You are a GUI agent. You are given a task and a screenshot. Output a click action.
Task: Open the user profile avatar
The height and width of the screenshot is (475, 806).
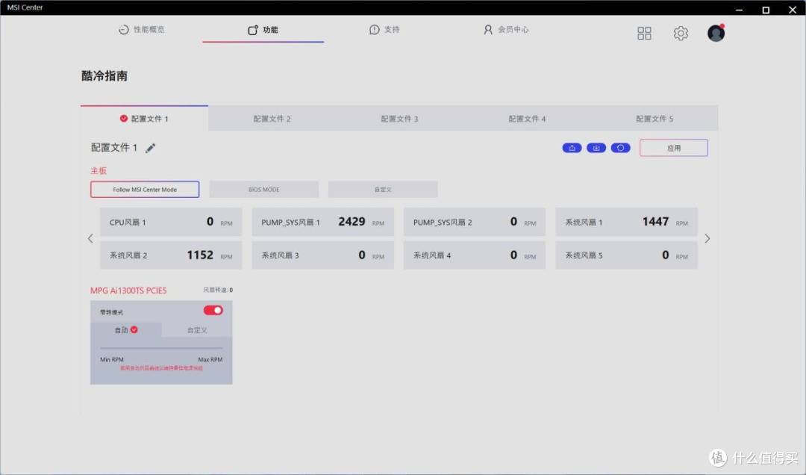click(716, 33)
